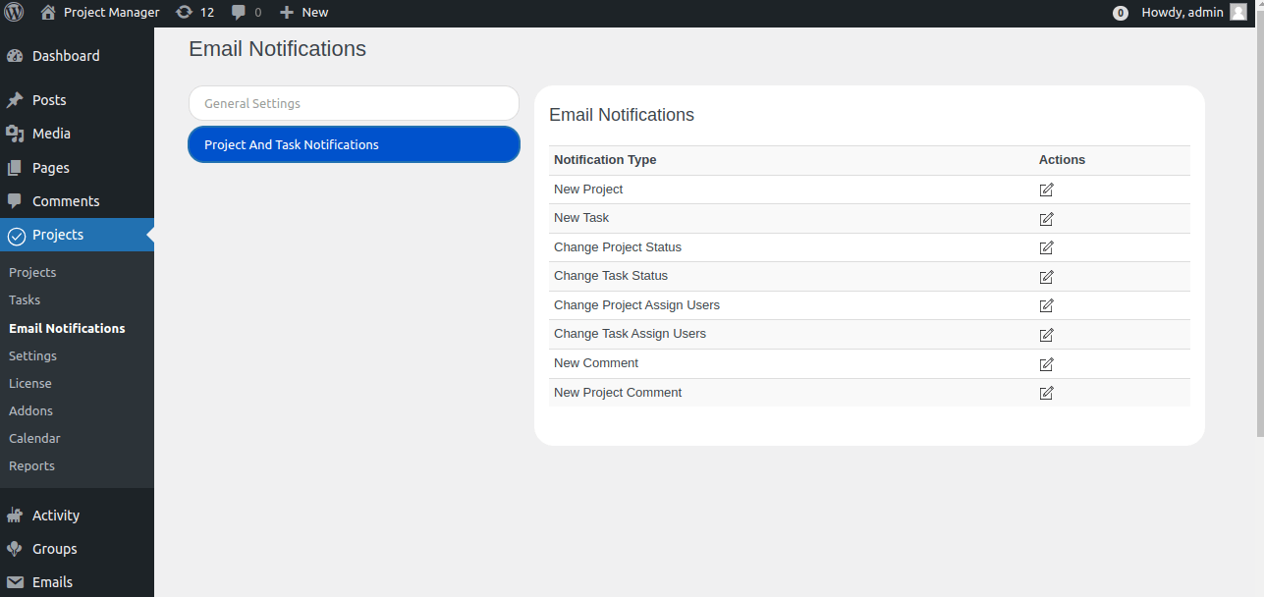1264x597 pixels.
Task: Open the comments bubble in admin bar
Action: coord(247,13)
